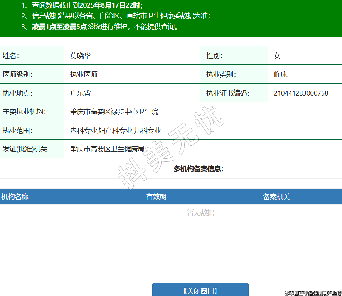Click the 多机构备案信息 section heading
This screenshot has width=342, height=296.
tap(198, 169)
